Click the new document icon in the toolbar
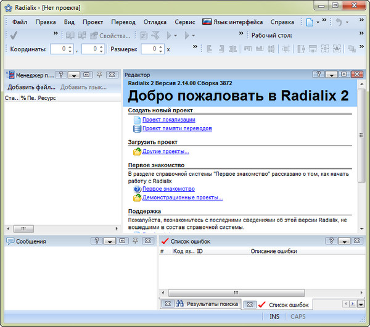This screenshot has height=327, width=370. point(310,22)
